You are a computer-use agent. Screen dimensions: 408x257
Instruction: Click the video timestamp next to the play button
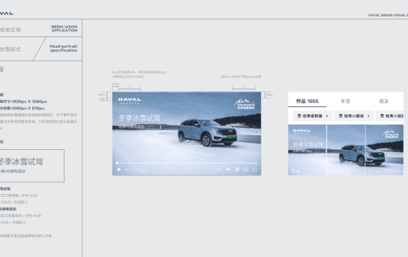coord(136,169)
